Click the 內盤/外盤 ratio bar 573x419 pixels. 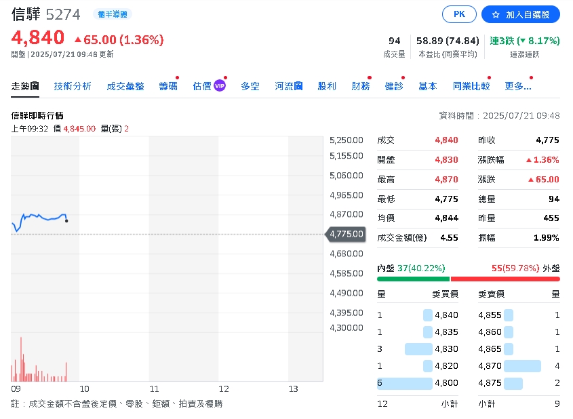467,278
